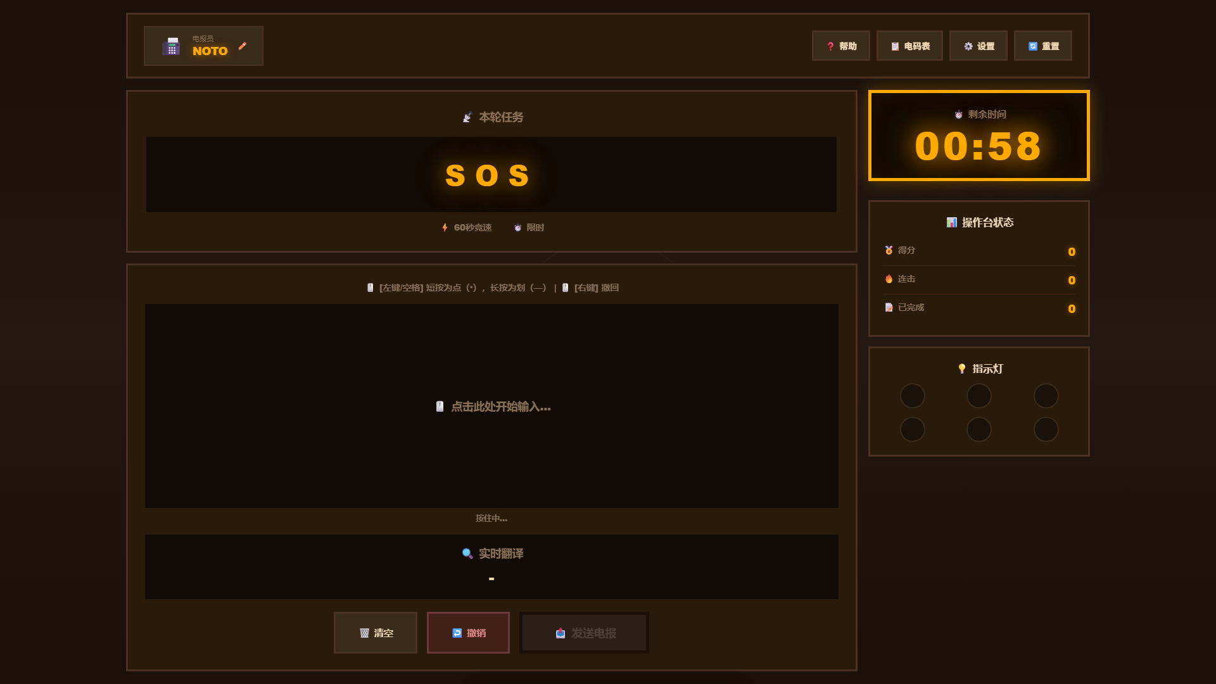Image resolution: width=1216 pixels, height=684 pixels.
Task: Click the bottom-right indicator lamp
Action: pos(1046,429)
